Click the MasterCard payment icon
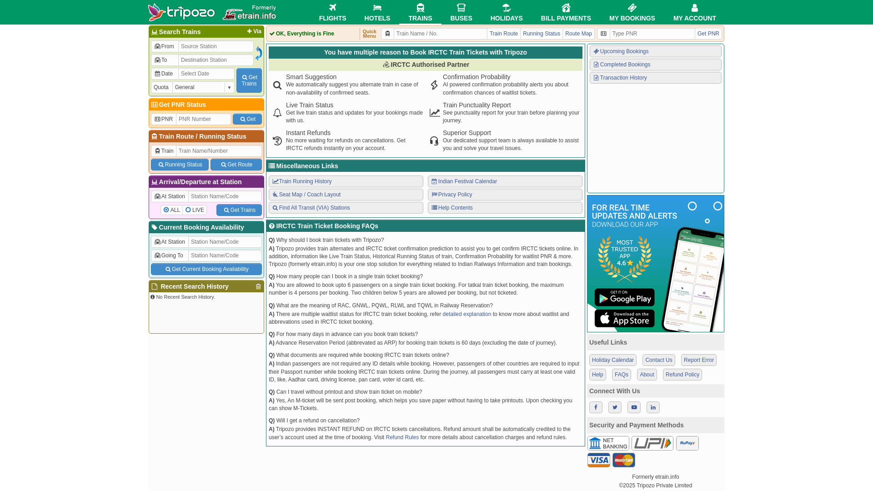The image size is (873, 491). [x=623, y=460]
